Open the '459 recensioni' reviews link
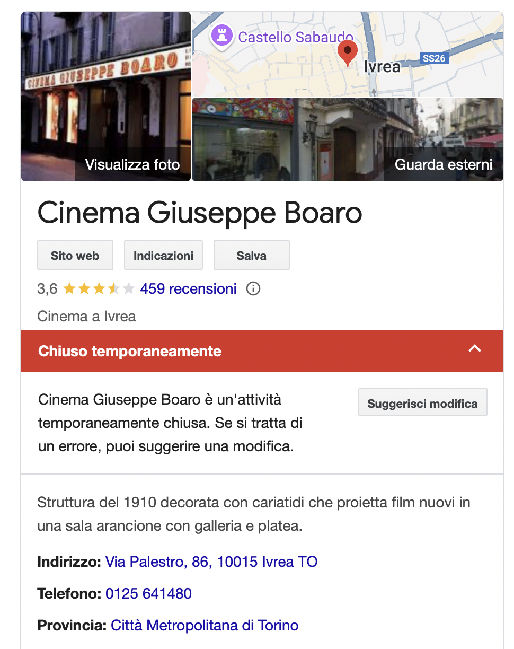514x649 pixels. pos(188,289)
